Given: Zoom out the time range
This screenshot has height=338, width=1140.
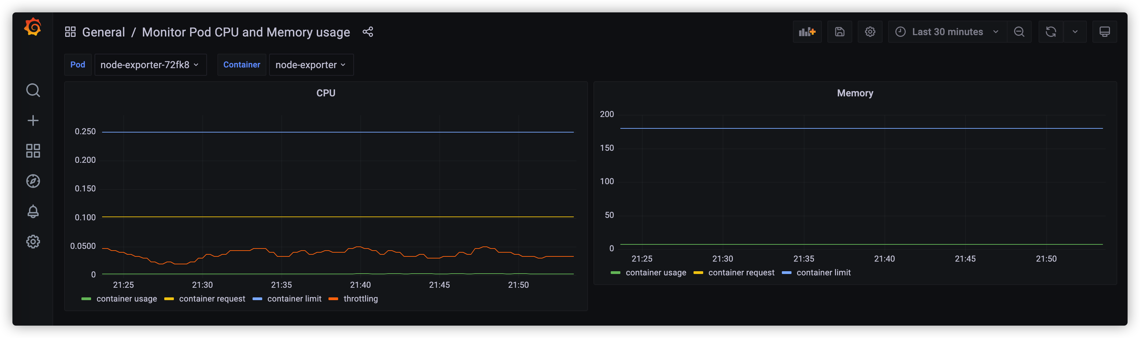Looking at the screenshot, I should coord(1019,32).
